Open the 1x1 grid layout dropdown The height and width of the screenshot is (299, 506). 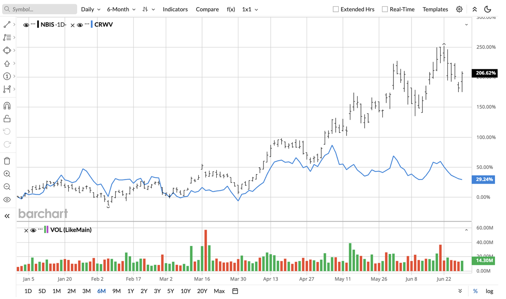coord(250,9)
